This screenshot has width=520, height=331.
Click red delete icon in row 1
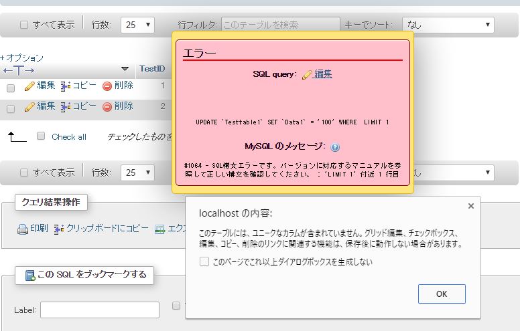[107, 86]
